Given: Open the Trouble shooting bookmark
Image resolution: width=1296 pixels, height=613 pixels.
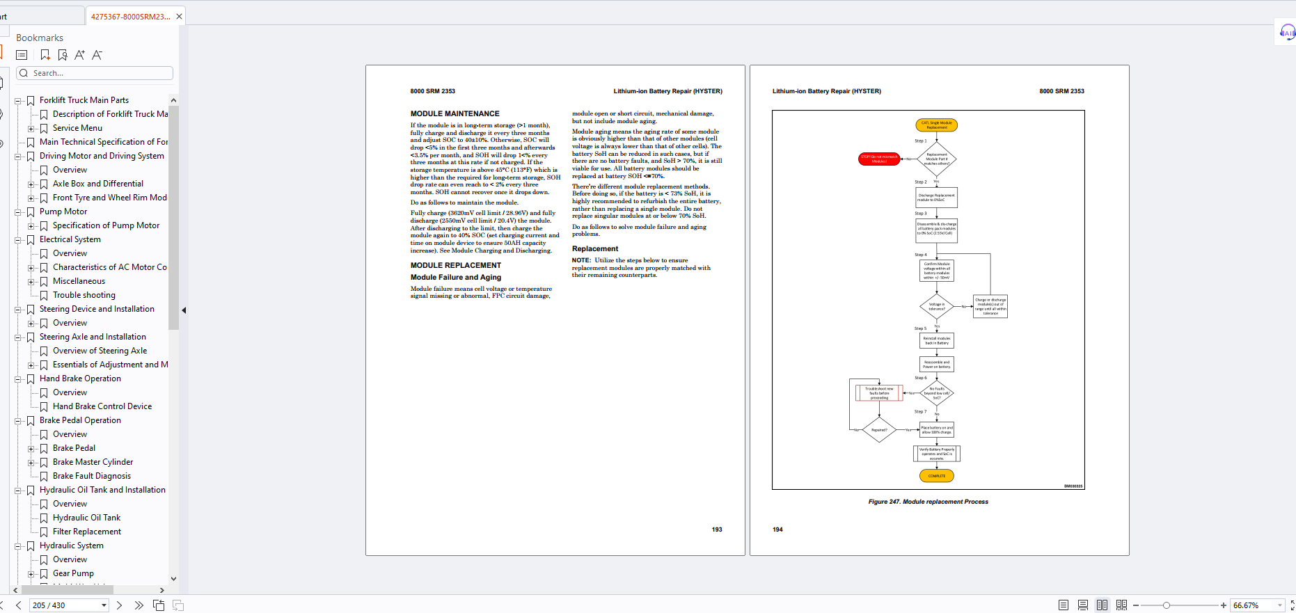Looking at the screenshot, I should pos(84,295).
